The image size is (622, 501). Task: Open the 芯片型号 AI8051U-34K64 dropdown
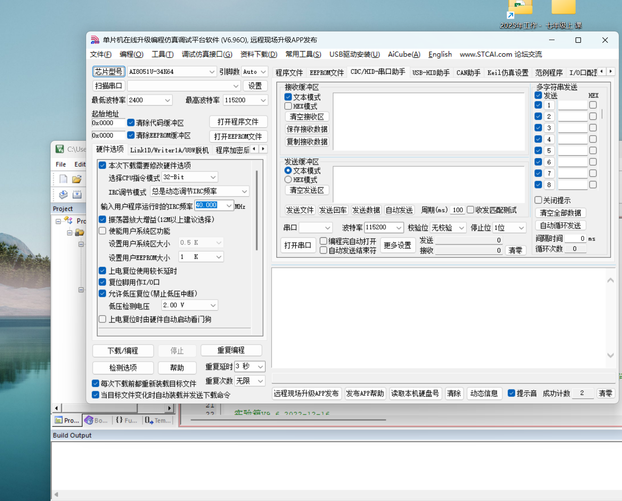coord(211,72)
